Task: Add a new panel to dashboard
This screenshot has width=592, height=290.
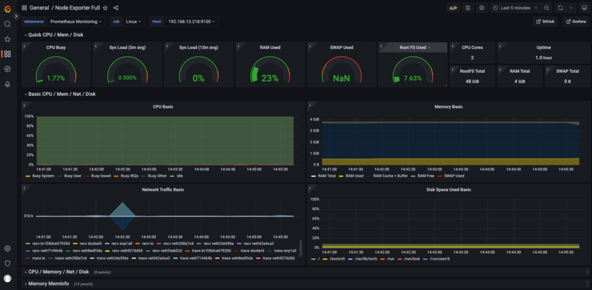Action: (x=453, y=8)
